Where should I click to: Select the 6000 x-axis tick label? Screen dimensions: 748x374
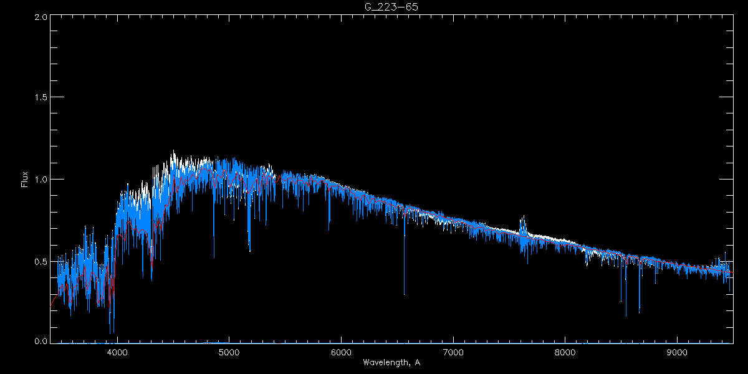coord(341,352)
